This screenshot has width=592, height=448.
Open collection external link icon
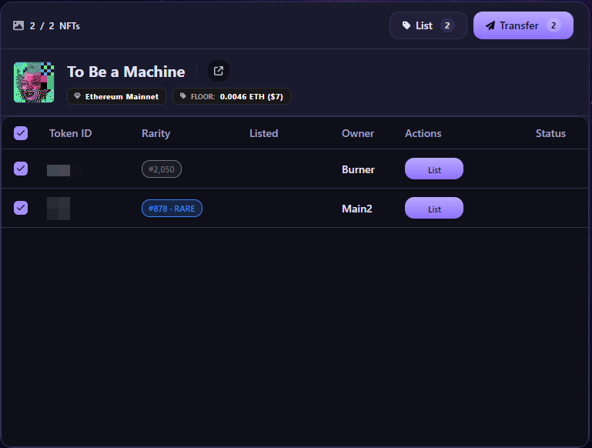pos(219,71)
